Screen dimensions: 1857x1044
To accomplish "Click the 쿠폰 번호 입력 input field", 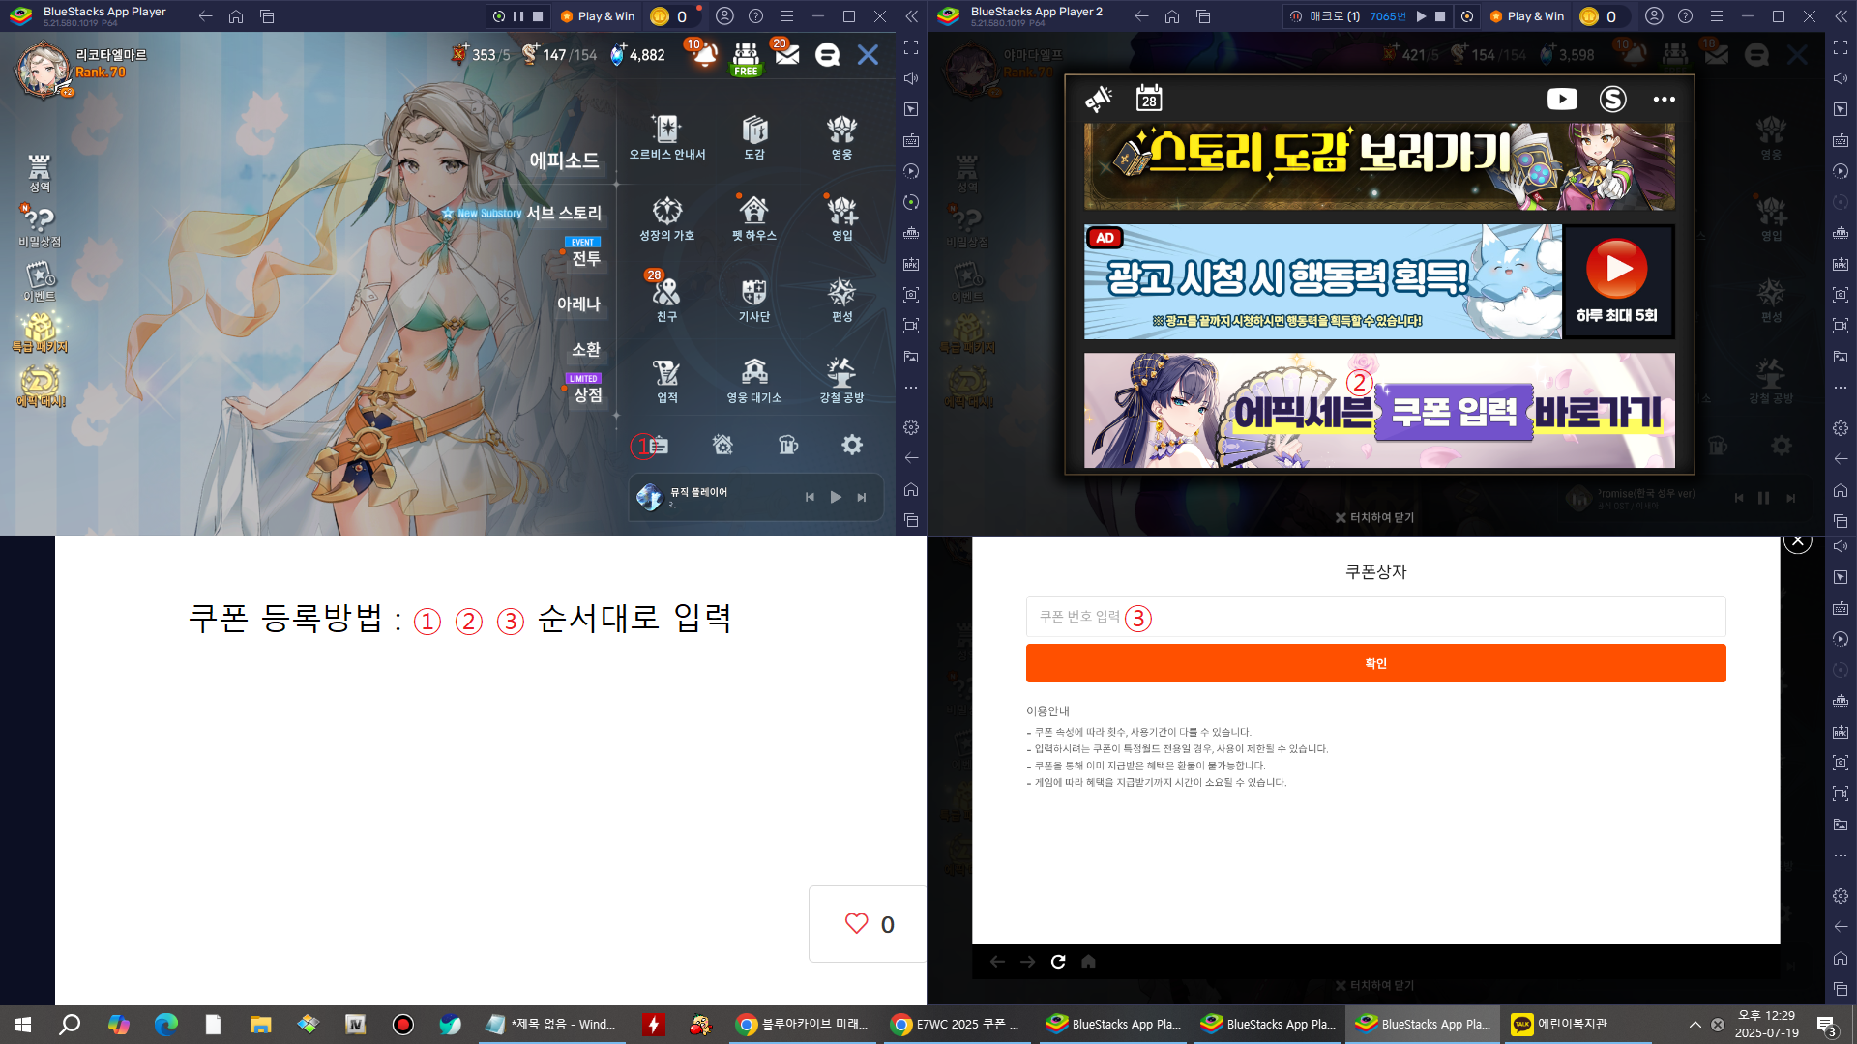I will [x=1375, y=617].
